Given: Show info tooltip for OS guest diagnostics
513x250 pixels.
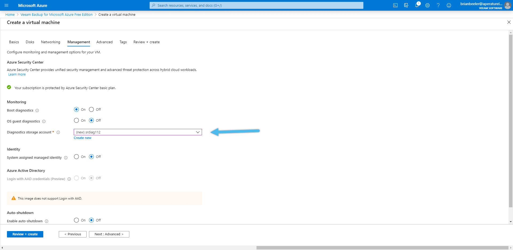Looking at the screenshot, I should tap(44, 121).
